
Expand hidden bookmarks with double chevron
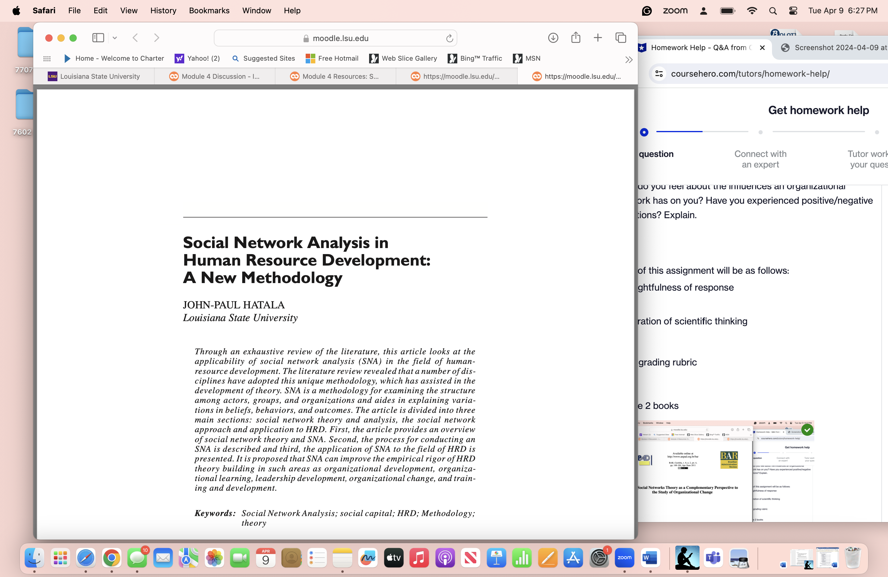pos(629,60)
